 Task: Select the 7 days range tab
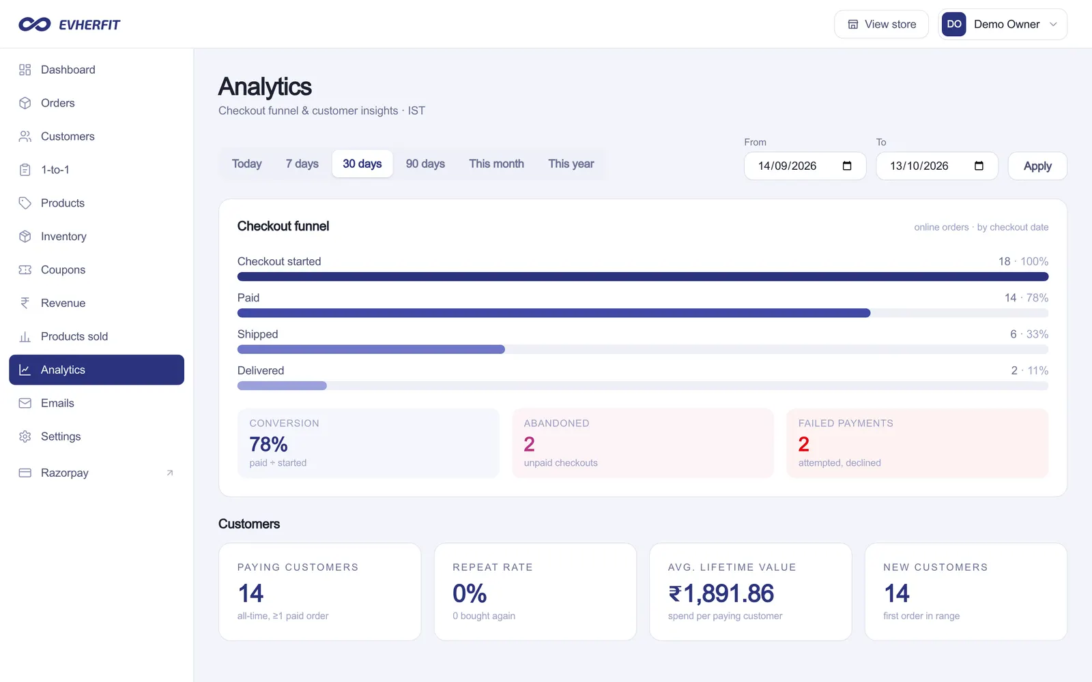[x=302, y=164]
